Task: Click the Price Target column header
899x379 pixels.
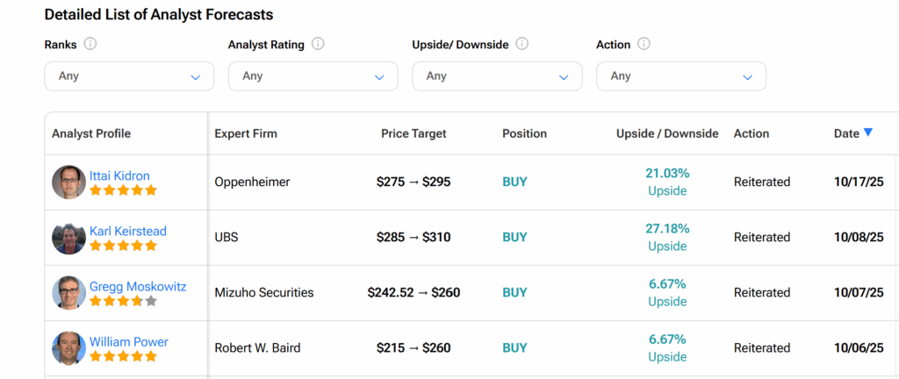Action: (x=414, y=133)
